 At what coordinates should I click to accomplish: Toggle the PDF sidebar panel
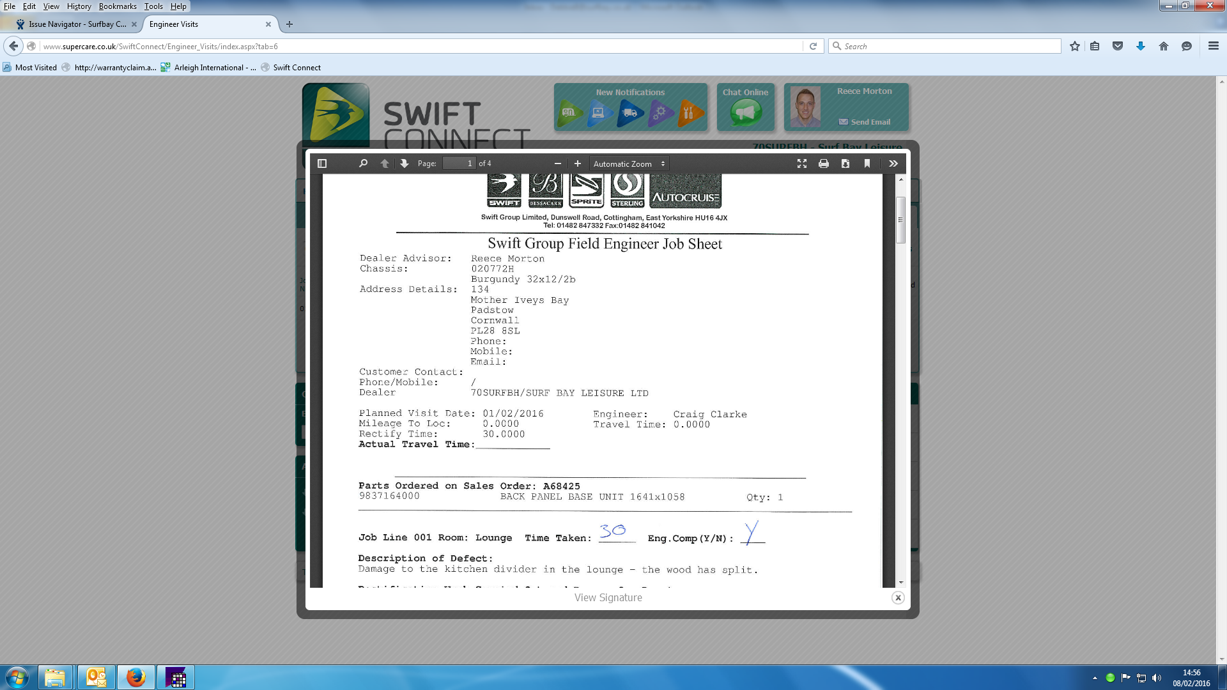[322, 164]
